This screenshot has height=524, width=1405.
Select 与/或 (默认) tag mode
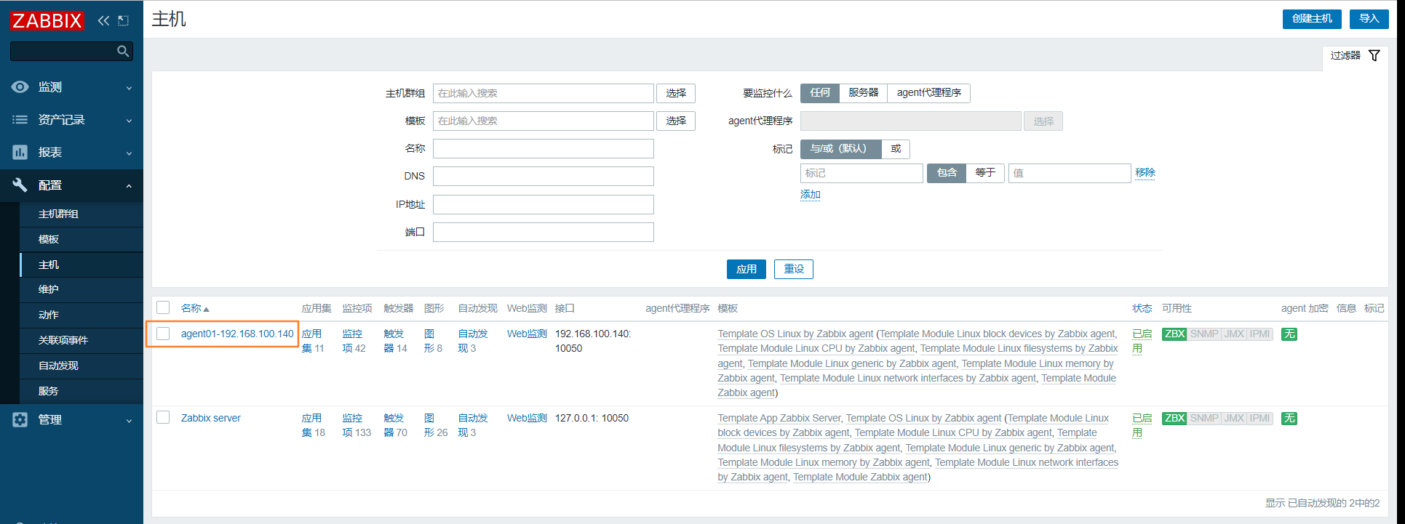click(x=840, y=149)
